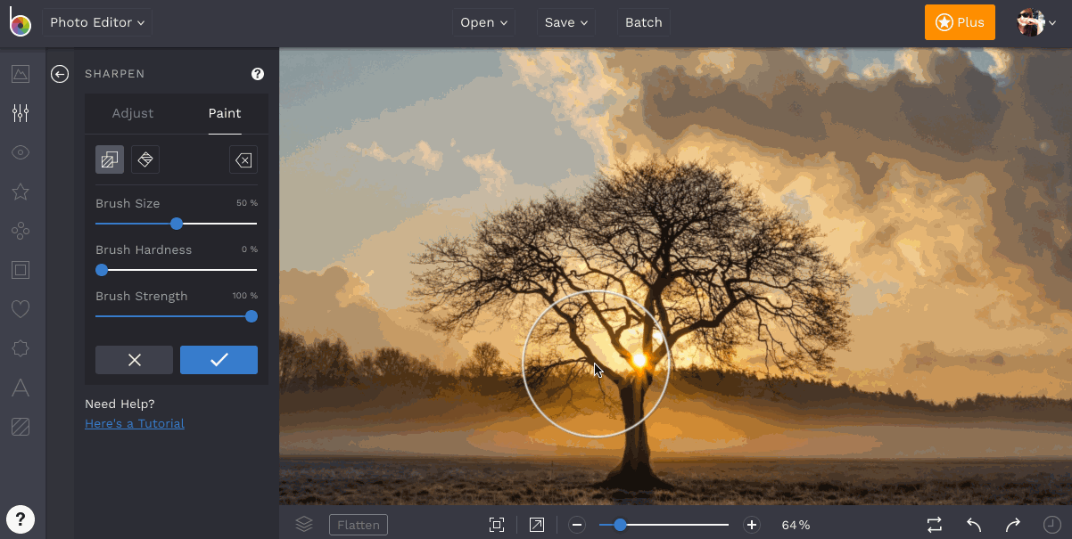Click the fit to screen icon

pyautogui.click(x=497, y=525)
